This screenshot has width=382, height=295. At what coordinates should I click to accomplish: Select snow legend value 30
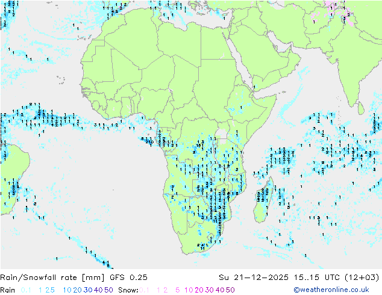coord(210,290)
